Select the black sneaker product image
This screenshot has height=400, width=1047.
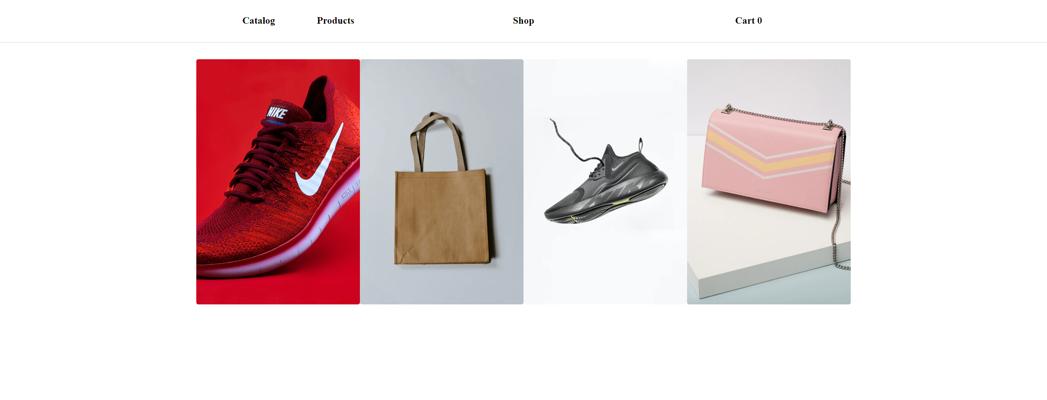point(605,182)
